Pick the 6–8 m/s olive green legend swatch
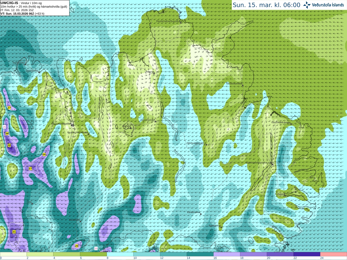Image resolution: width=347 pixels, height=260 pixels. point(94,254)
